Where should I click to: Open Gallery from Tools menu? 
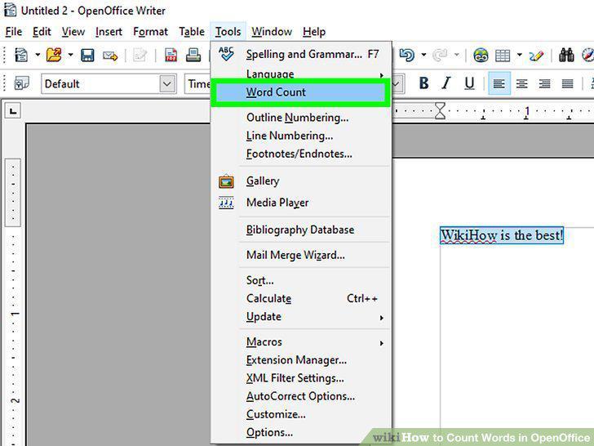[x=301, y=181]
